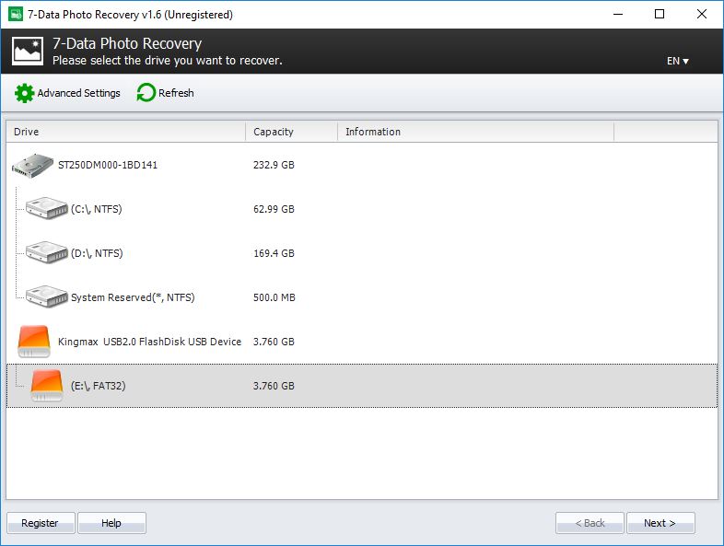
Task: Click the 169.4 GB capacity value
Action: pyautogui.click(x=274, y=253)
